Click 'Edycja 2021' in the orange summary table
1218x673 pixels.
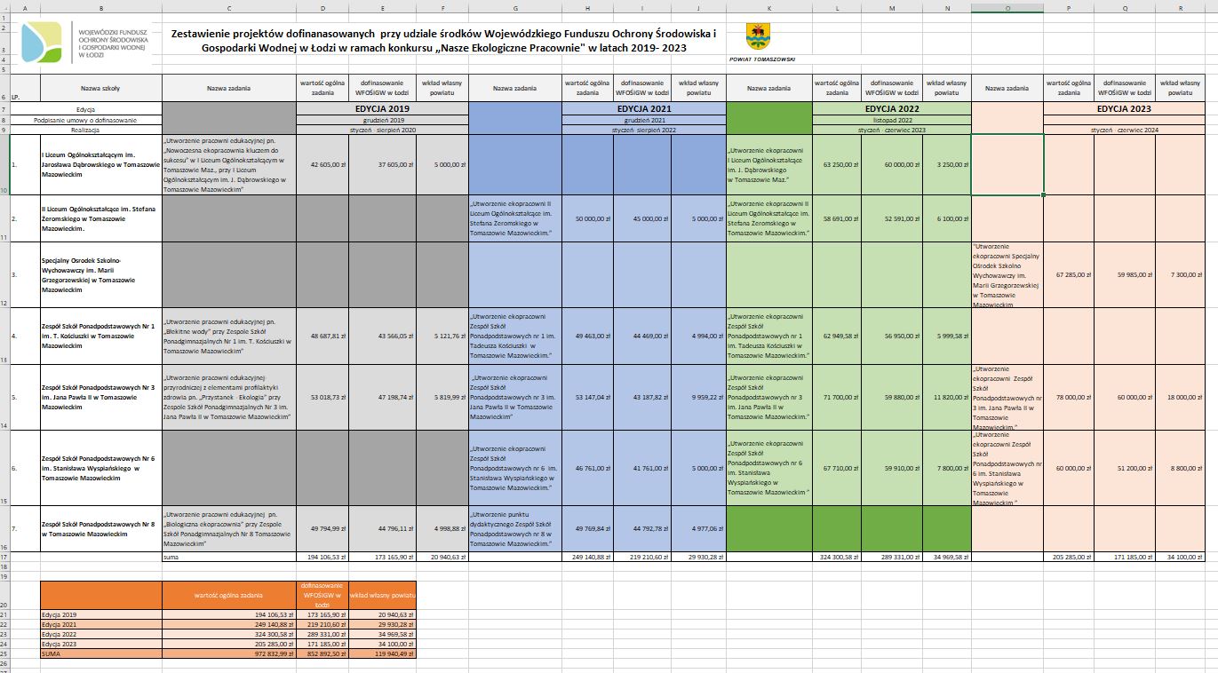click(100, 624)
